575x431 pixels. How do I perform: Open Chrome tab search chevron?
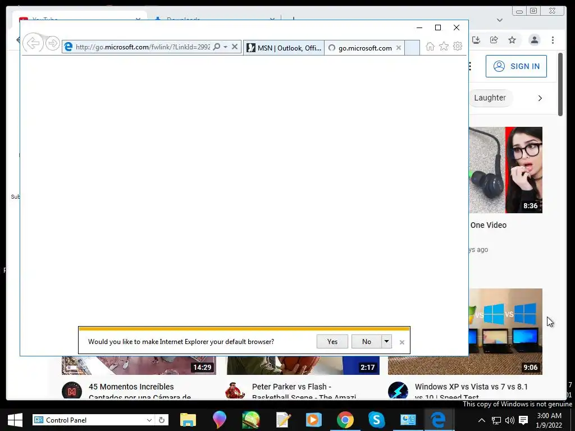click(499, 20)
